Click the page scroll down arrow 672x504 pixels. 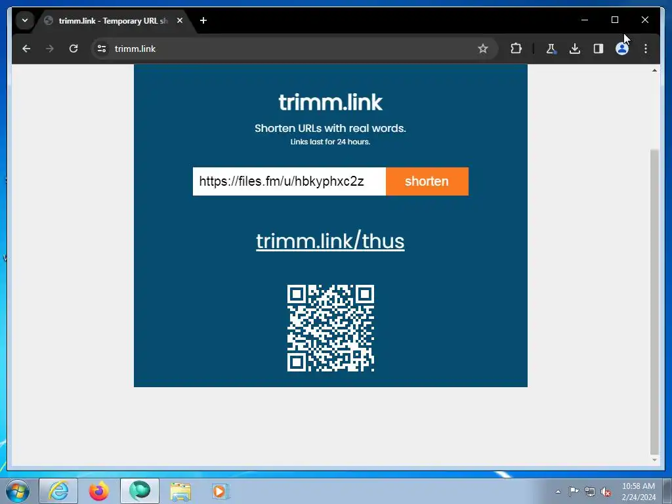pyautogui.click(x=654, y=460)
